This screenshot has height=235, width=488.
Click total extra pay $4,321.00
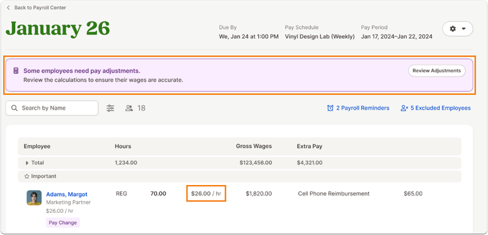tap(310, 163)
